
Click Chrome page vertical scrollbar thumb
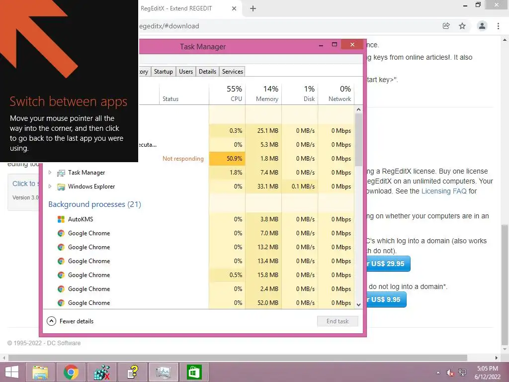[x=504, y=285]
